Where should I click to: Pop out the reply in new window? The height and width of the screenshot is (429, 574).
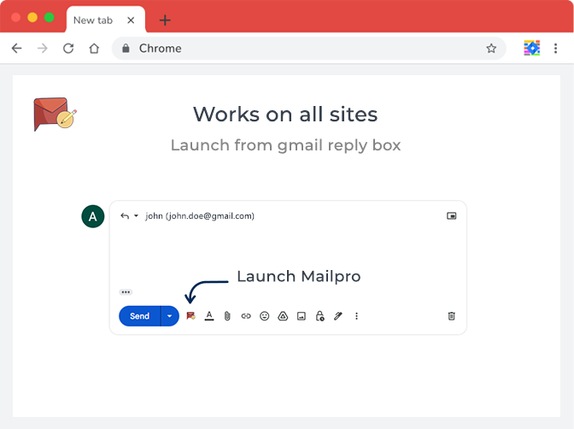pyautogui.click(x=451, y=216)
